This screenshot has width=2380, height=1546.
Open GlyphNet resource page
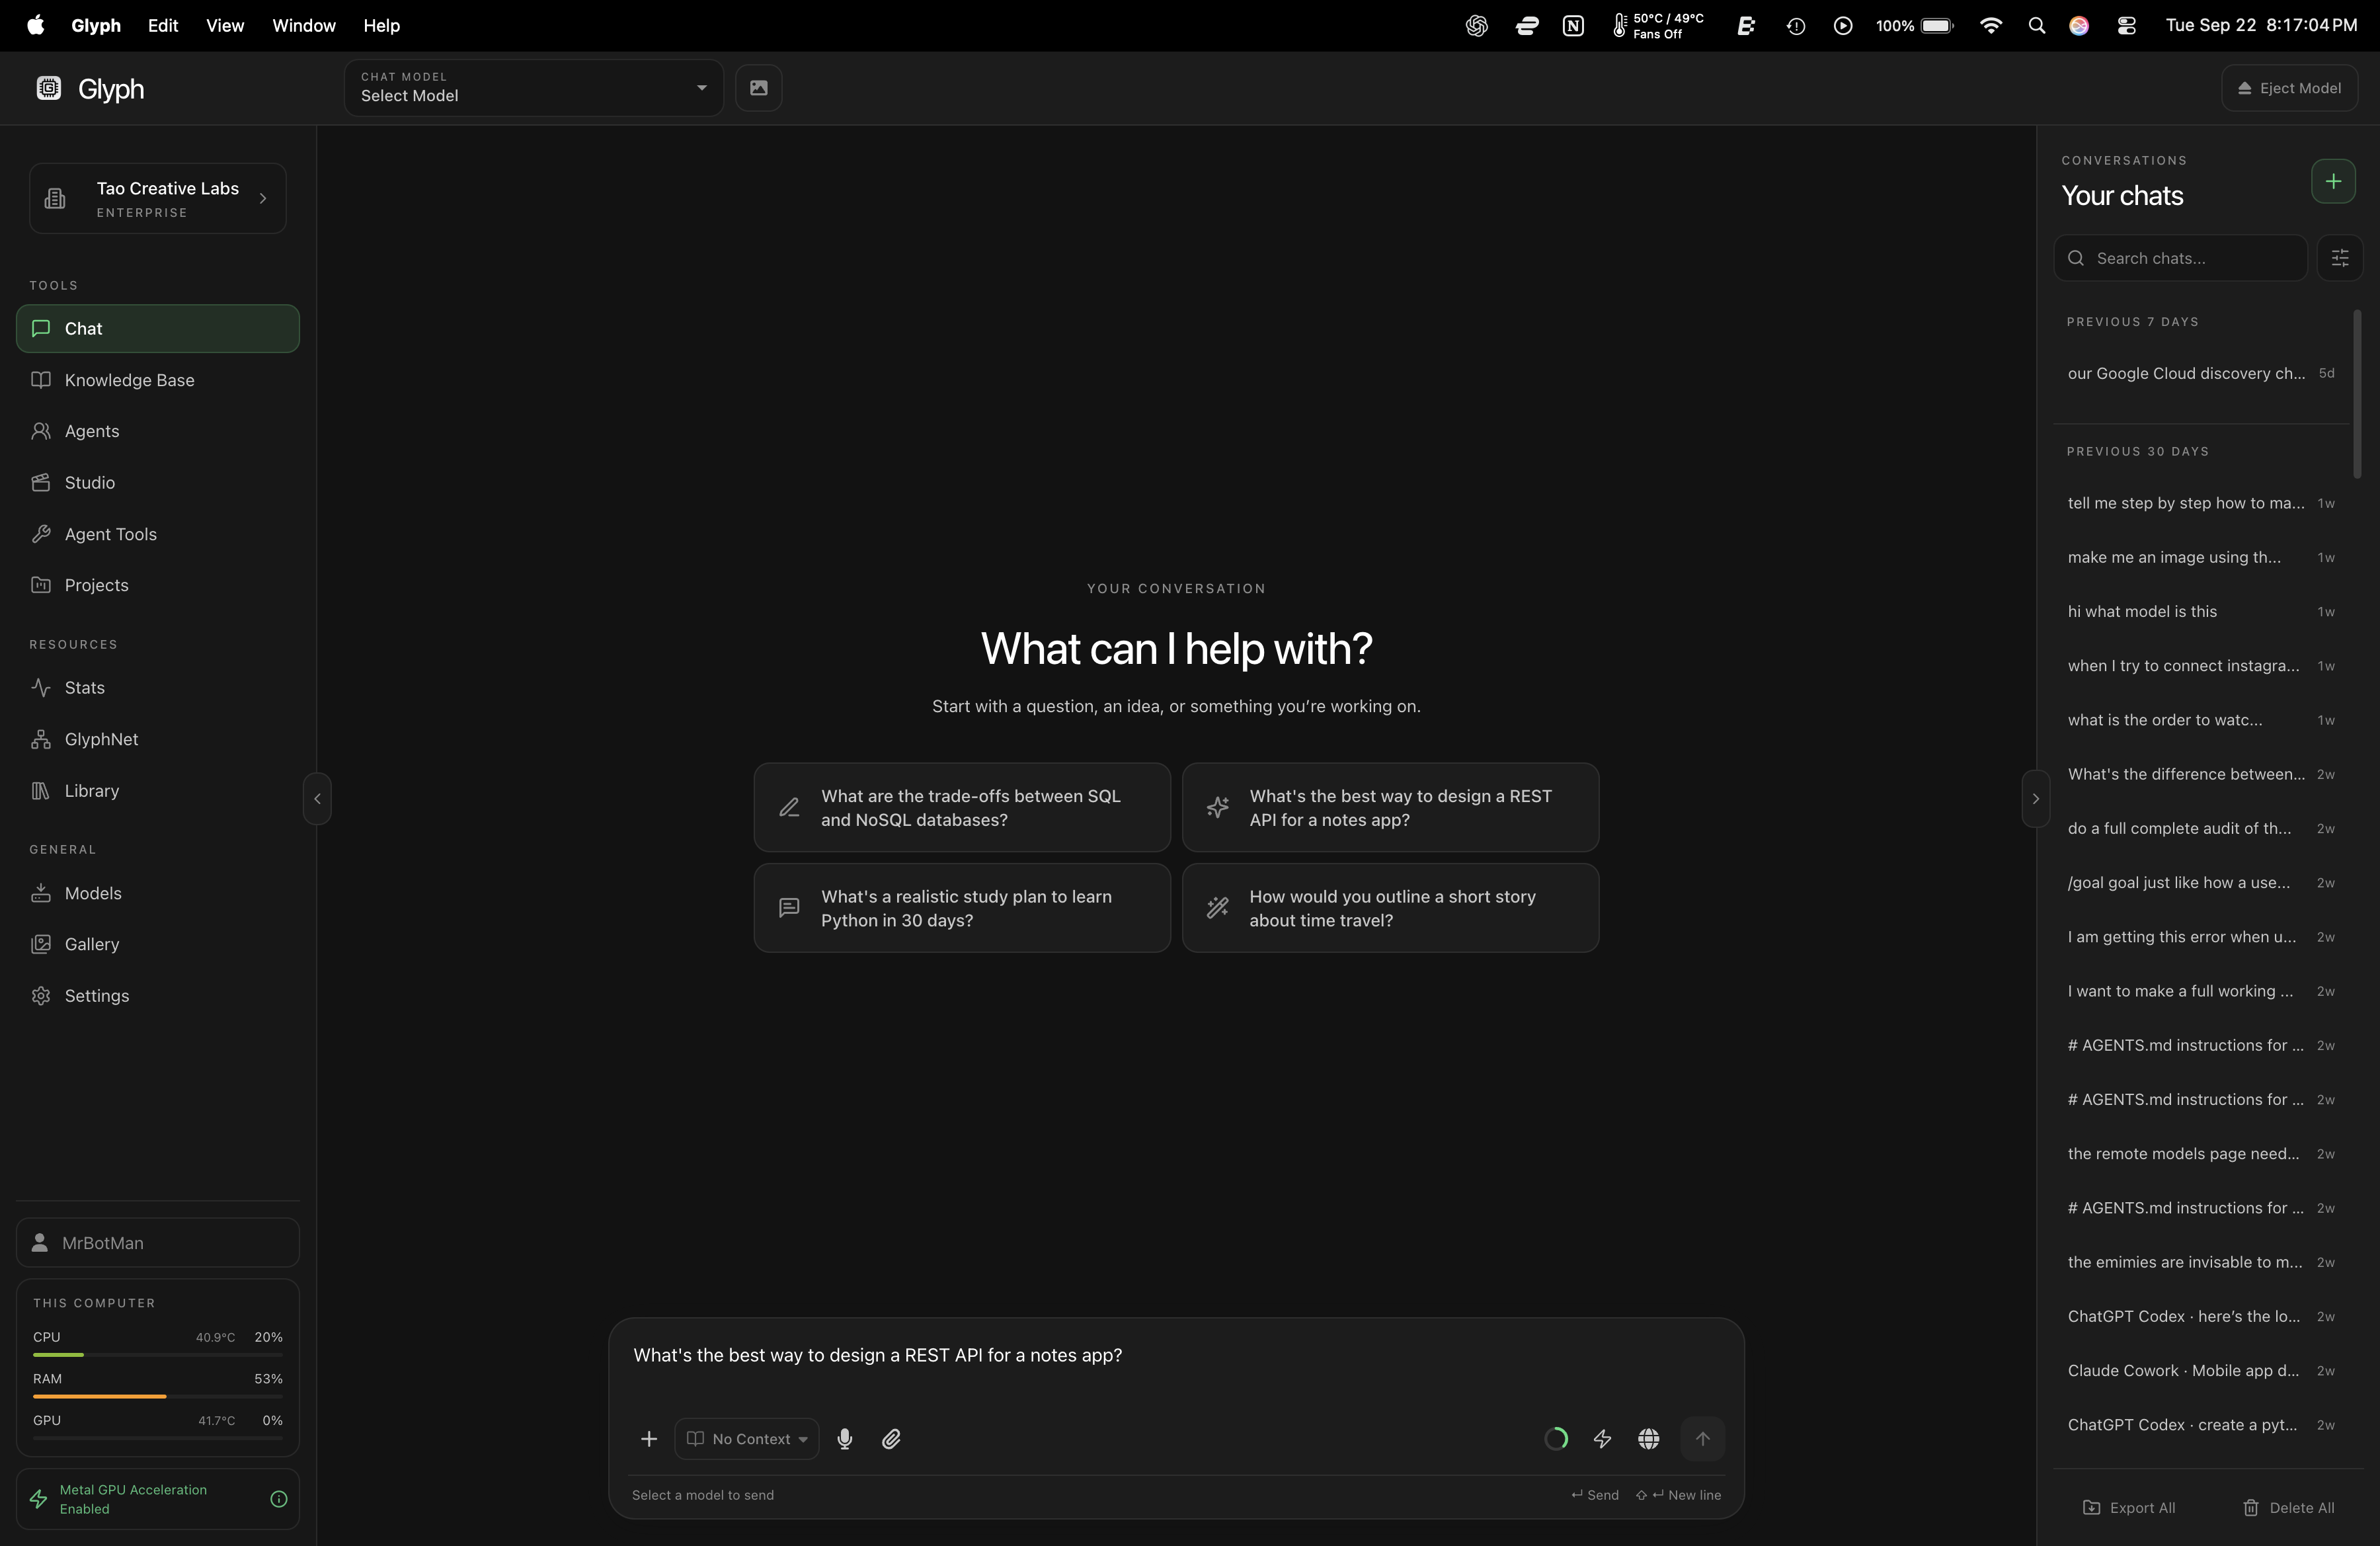[x=158, y=739]
